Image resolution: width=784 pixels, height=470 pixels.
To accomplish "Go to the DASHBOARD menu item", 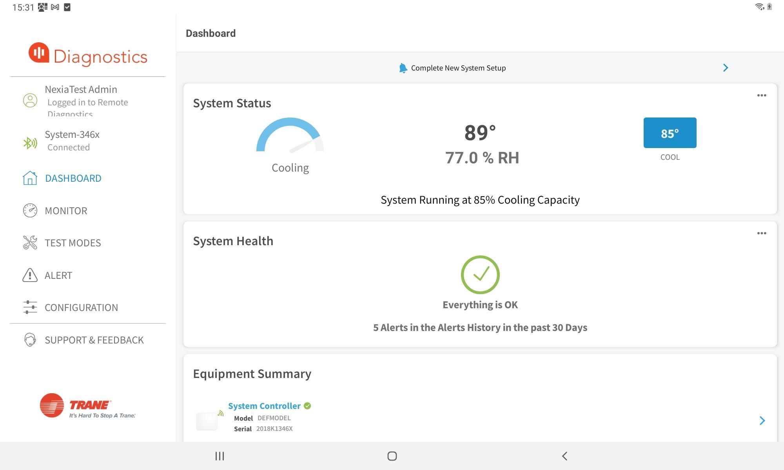I will tap(73, 178).
